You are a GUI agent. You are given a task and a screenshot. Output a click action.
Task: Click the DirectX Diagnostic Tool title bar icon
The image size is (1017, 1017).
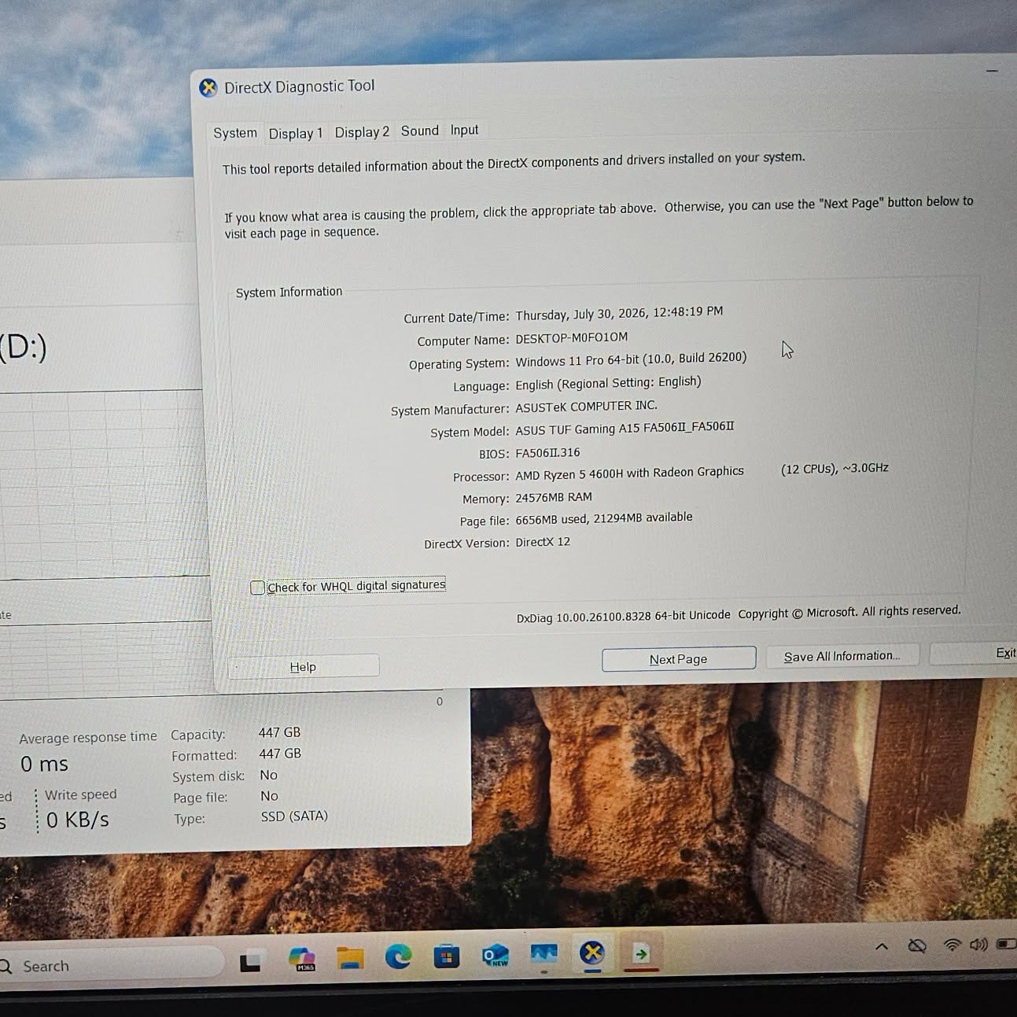coord(208,87)
